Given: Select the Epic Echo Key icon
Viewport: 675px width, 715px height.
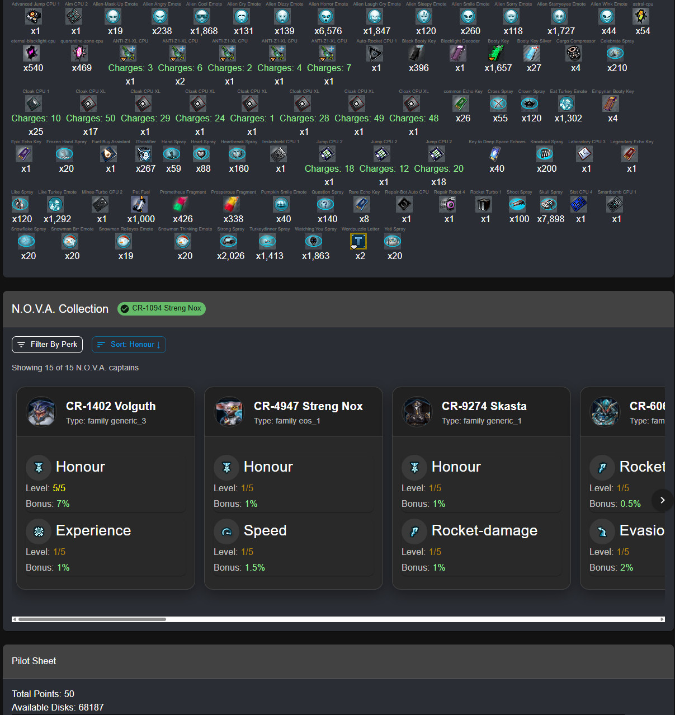Looking at the screenshot, I should [x=24, y=154].
